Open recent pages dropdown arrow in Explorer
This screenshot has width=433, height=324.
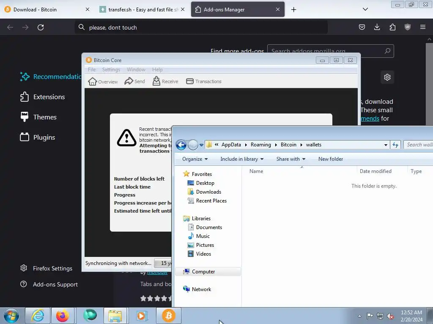pyautogui.click(x=201, y=145)
